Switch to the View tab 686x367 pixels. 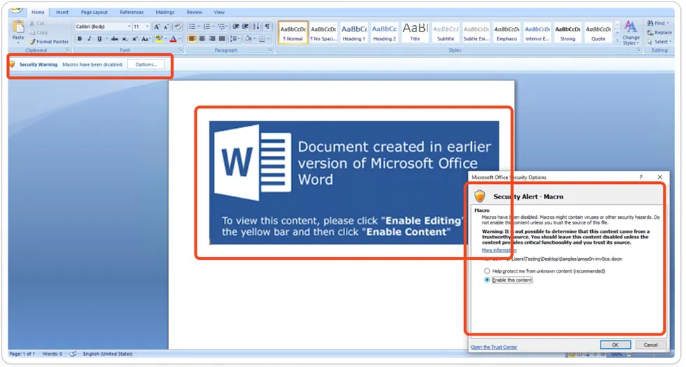click(219, 13)
